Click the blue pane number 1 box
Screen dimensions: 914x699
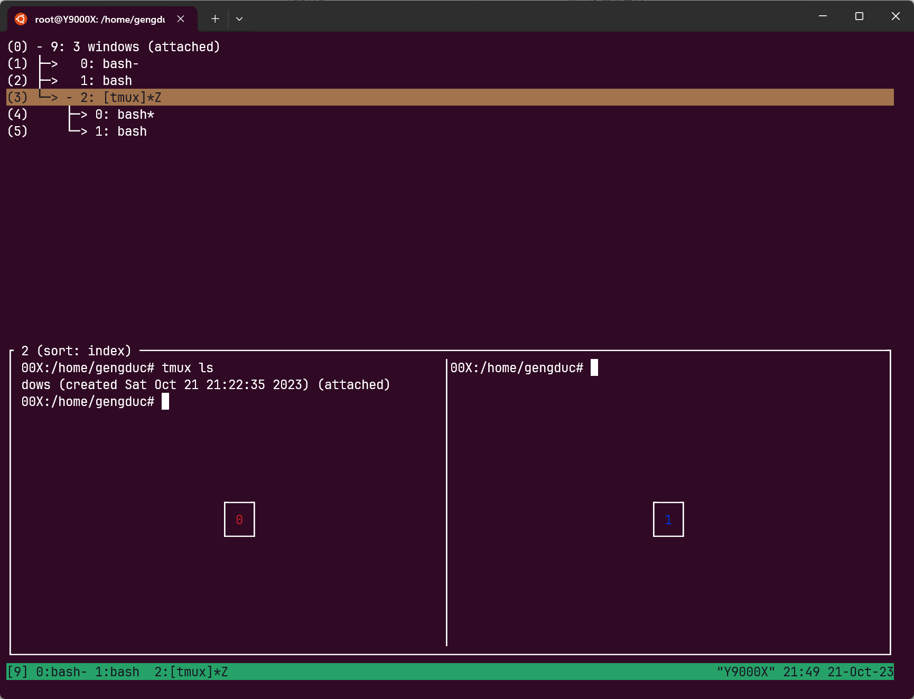coord(668,519)
